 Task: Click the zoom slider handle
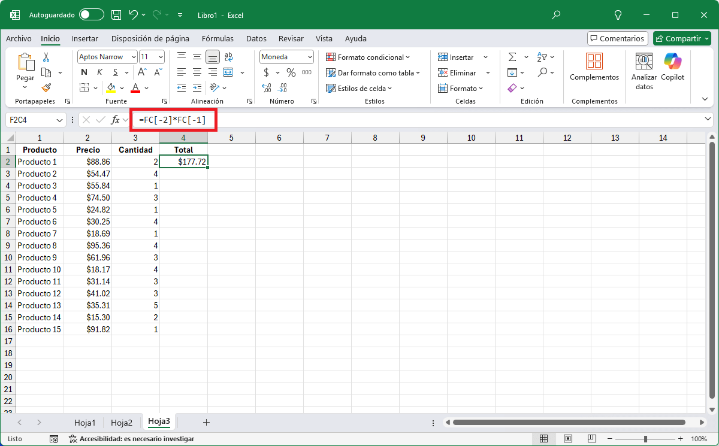[645, 439]
